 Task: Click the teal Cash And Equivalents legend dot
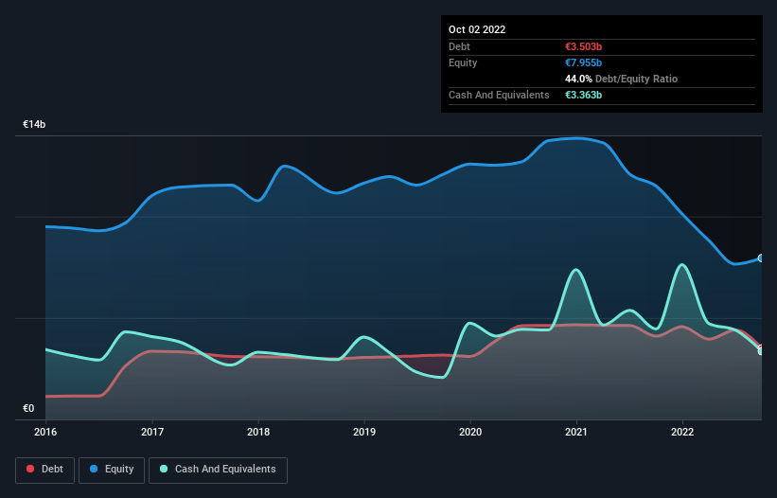pyautogui.click(x=164, y=469)
